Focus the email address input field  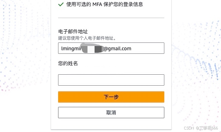(111, 48)
